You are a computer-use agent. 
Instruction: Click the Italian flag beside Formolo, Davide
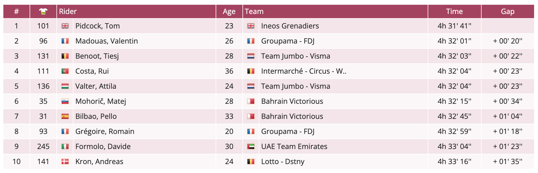point(65,146)
